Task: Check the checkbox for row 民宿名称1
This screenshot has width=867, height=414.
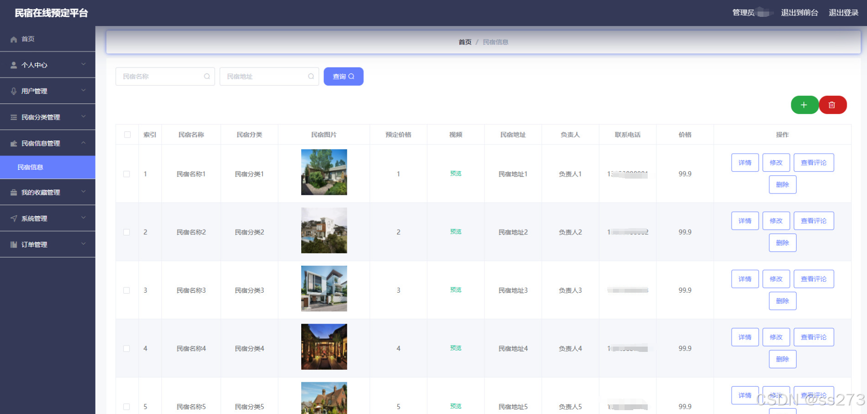Action: pyautogui.click(x=127, y=174)
